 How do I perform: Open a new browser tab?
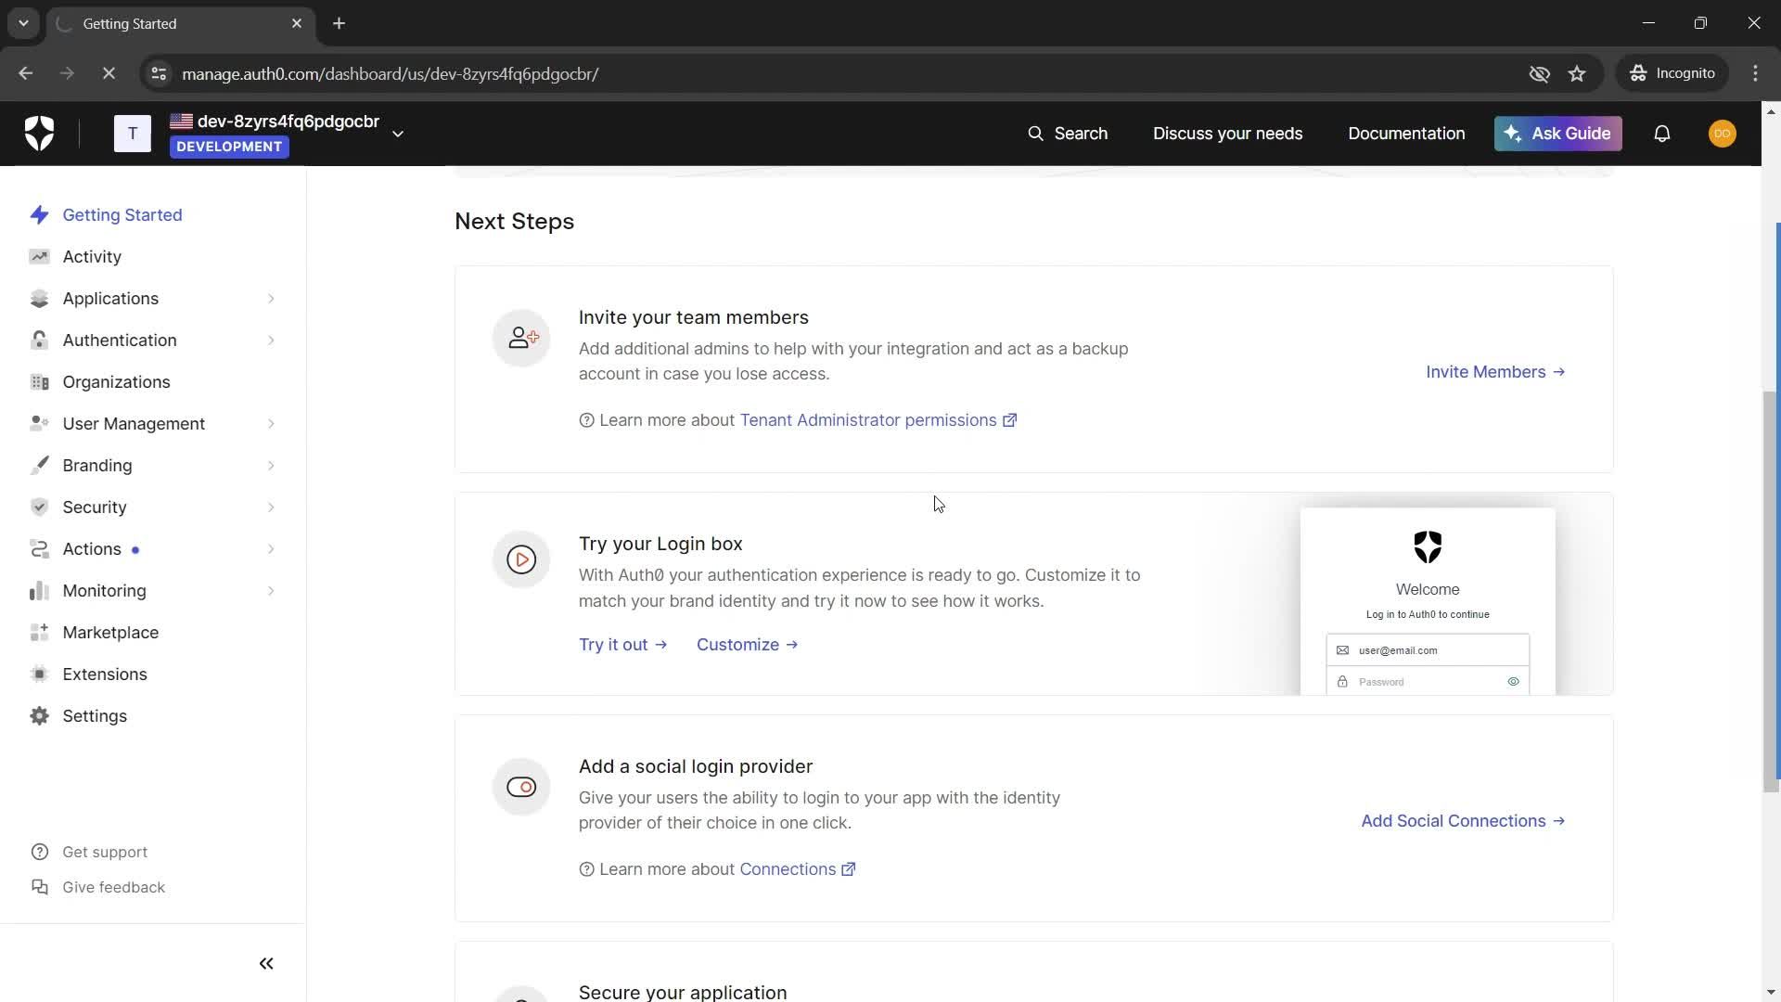339,23
